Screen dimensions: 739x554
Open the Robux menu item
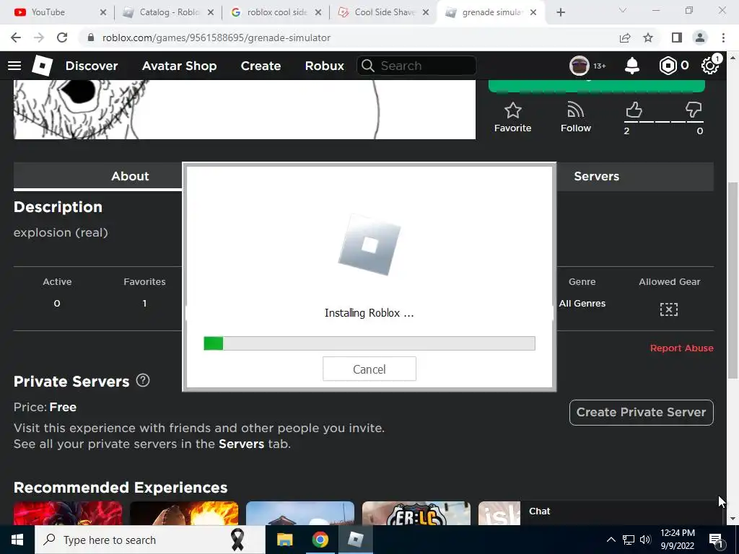click(x=324, y=66)
